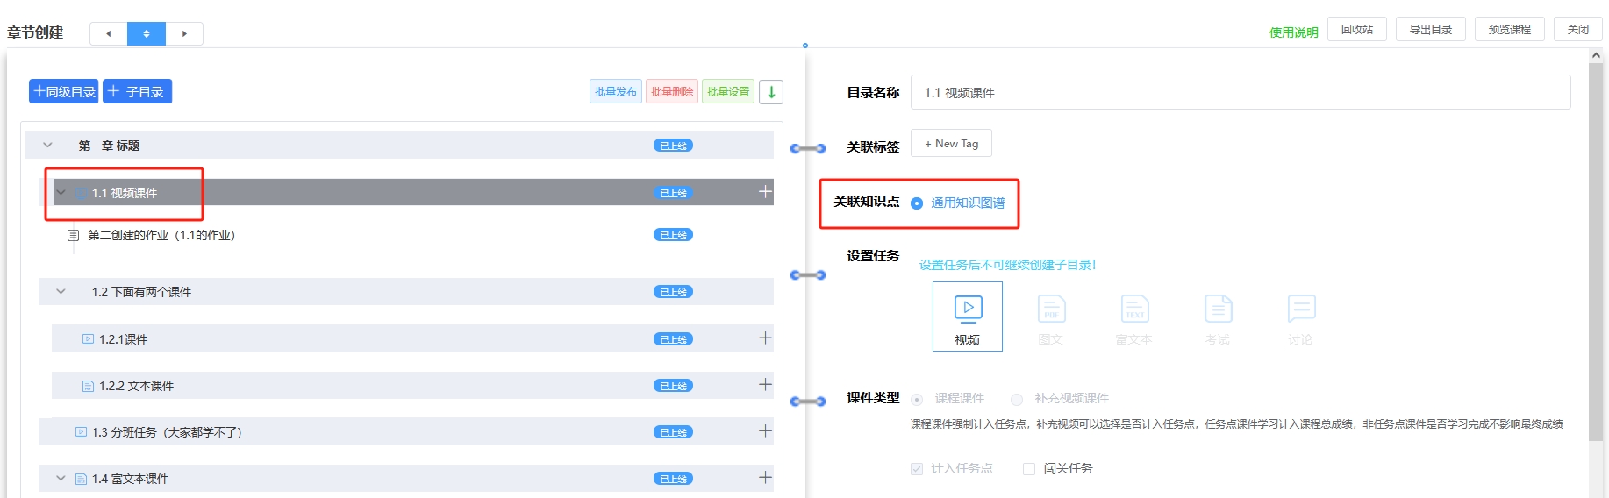This screenshot has height=498, width=1609.
Task: Select the 富文本 rich text task icon
Action: (1133, 317)
